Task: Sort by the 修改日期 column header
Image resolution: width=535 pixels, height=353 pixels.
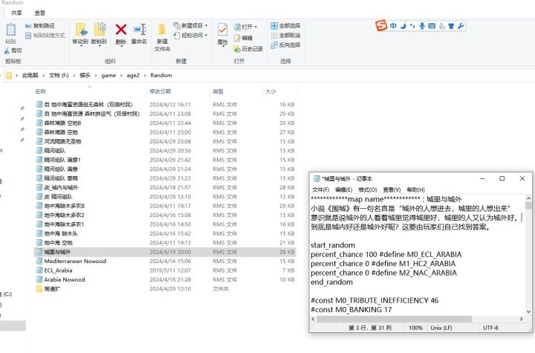Action: click(x=160, y=91)
